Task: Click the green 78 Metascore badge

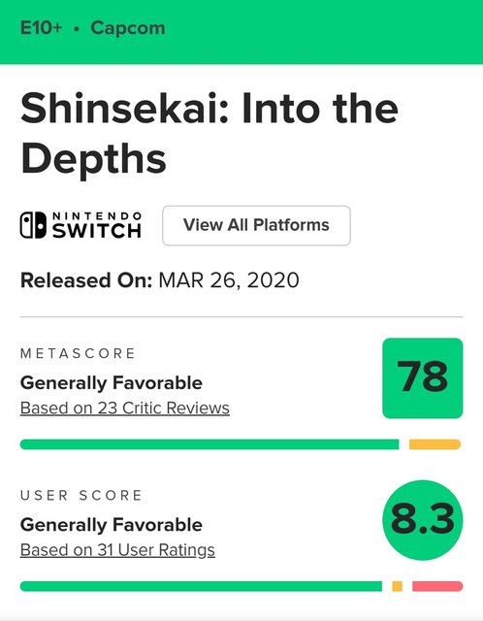Action: click(423, 377)
